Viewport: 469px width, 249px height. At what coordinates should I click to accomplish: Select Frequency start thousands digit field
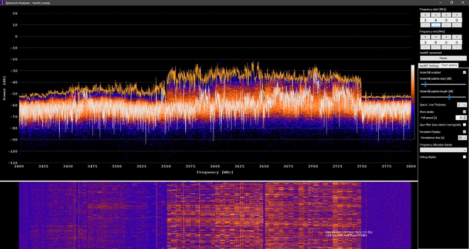[x=426, y=20]
